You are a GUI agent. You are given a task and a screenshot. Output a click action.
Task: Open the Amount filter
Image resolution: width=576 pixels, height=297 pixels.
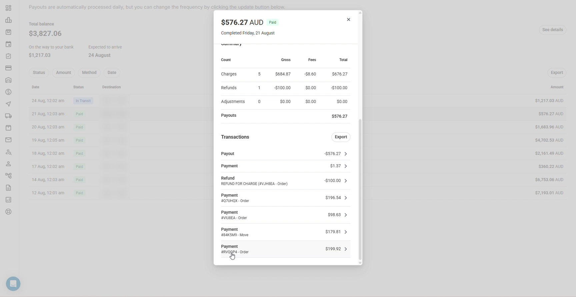pos(63,73)
